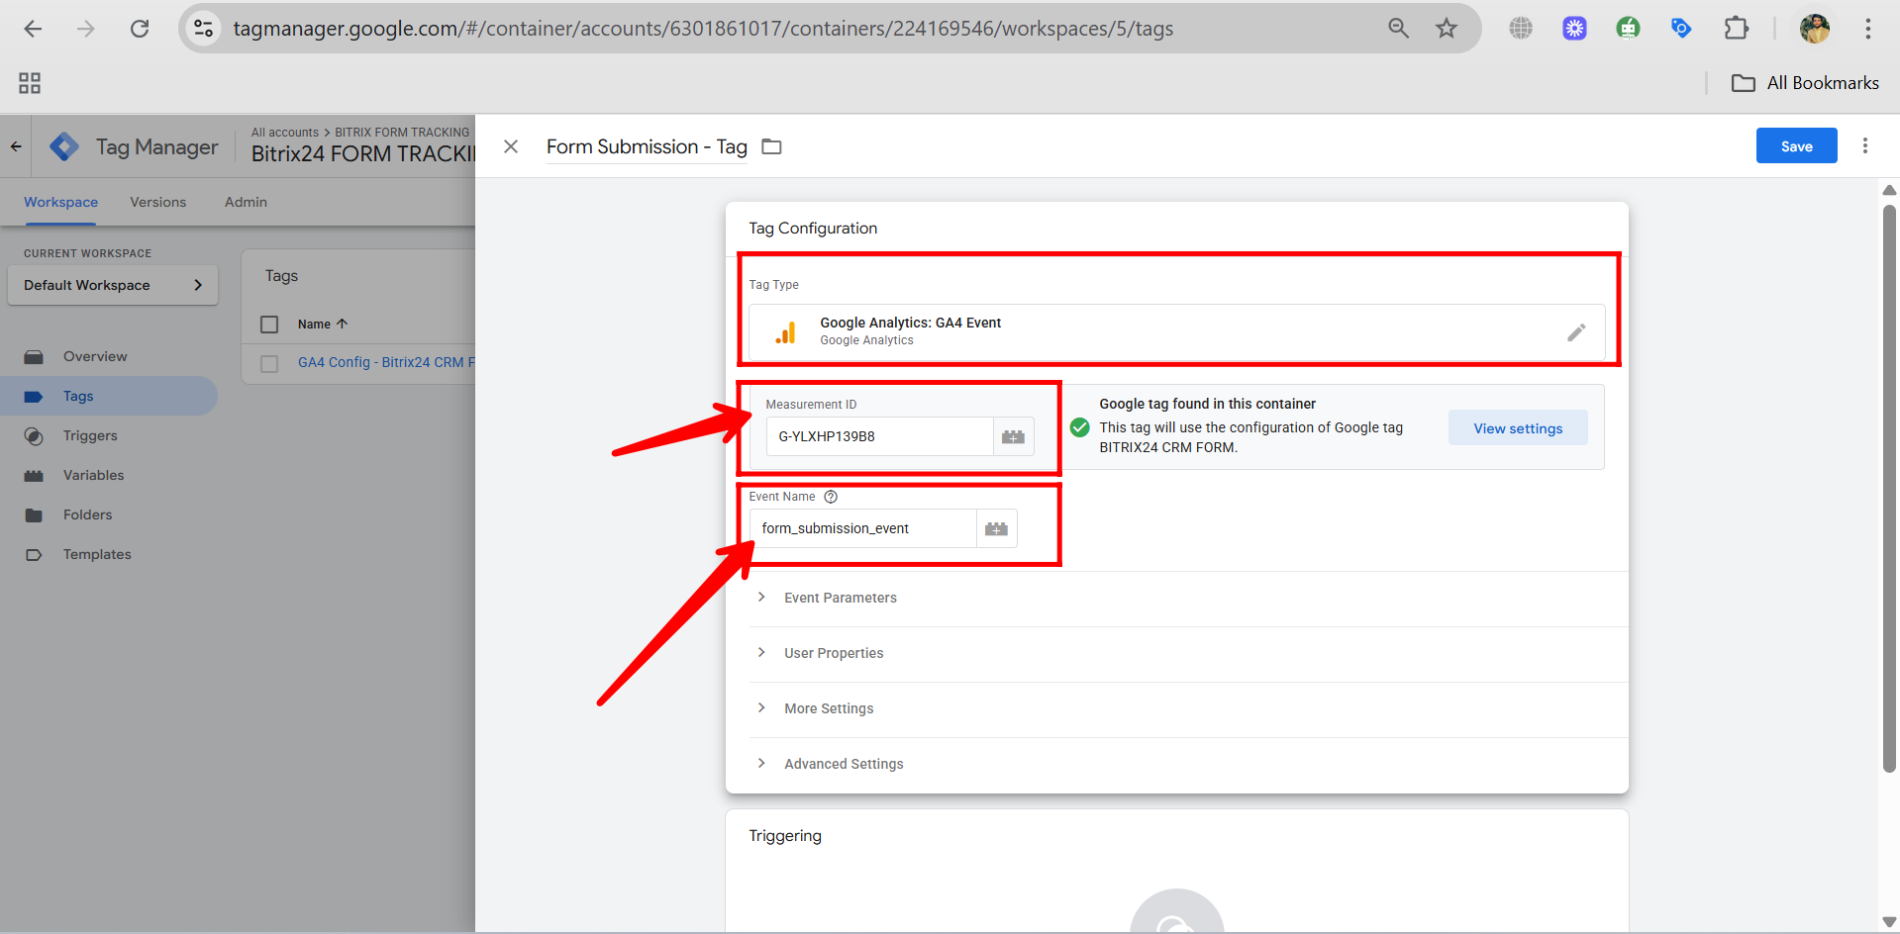Click the Tag Manager back arrow
Screen dimensions: 1900x934
point(16,146)
